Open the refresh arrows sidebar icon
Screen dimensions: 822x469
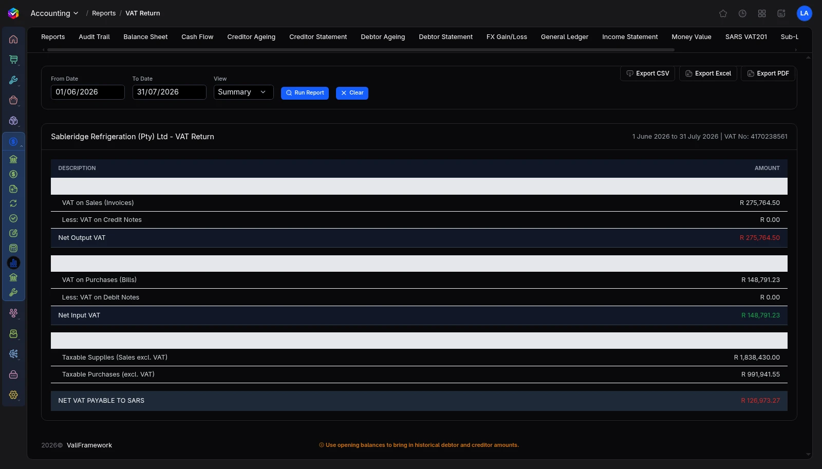(x=13, y=203)
